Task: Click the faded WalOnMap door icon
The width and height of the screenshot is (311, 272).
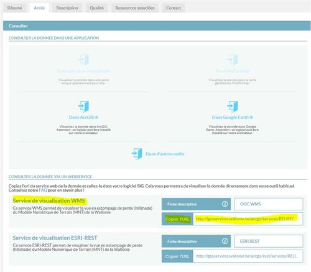Action: click(233, 60)
